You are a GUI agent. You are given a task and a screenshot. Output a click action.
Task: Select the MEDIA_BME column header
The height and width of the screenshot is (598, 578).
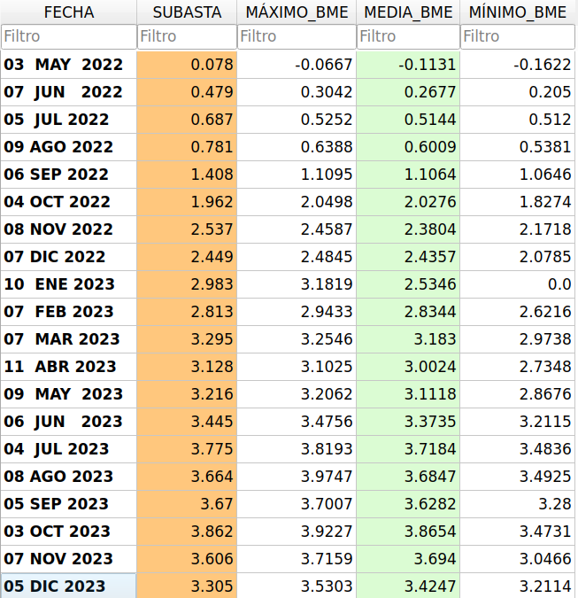click(408, 12)
